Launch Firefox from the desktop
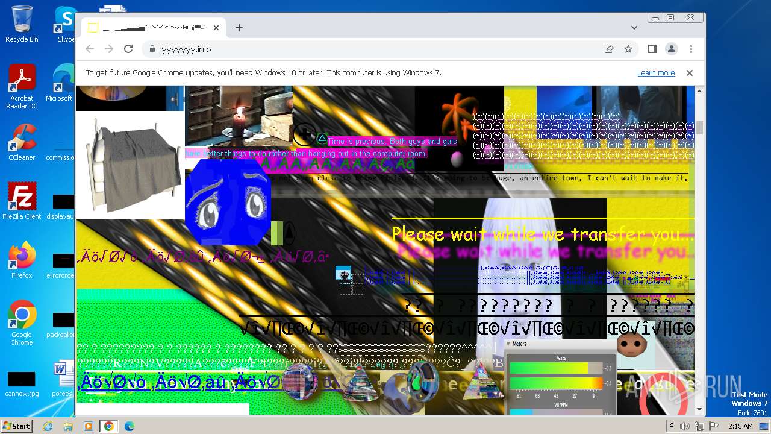771x434 pixels. 22,260
